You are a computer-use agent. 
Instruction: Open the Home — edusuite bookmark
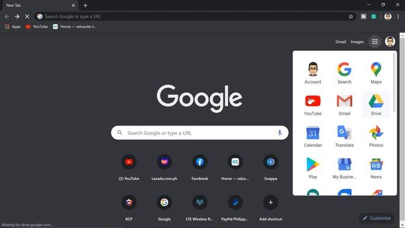pyautogui.click(x=75, y=27)
